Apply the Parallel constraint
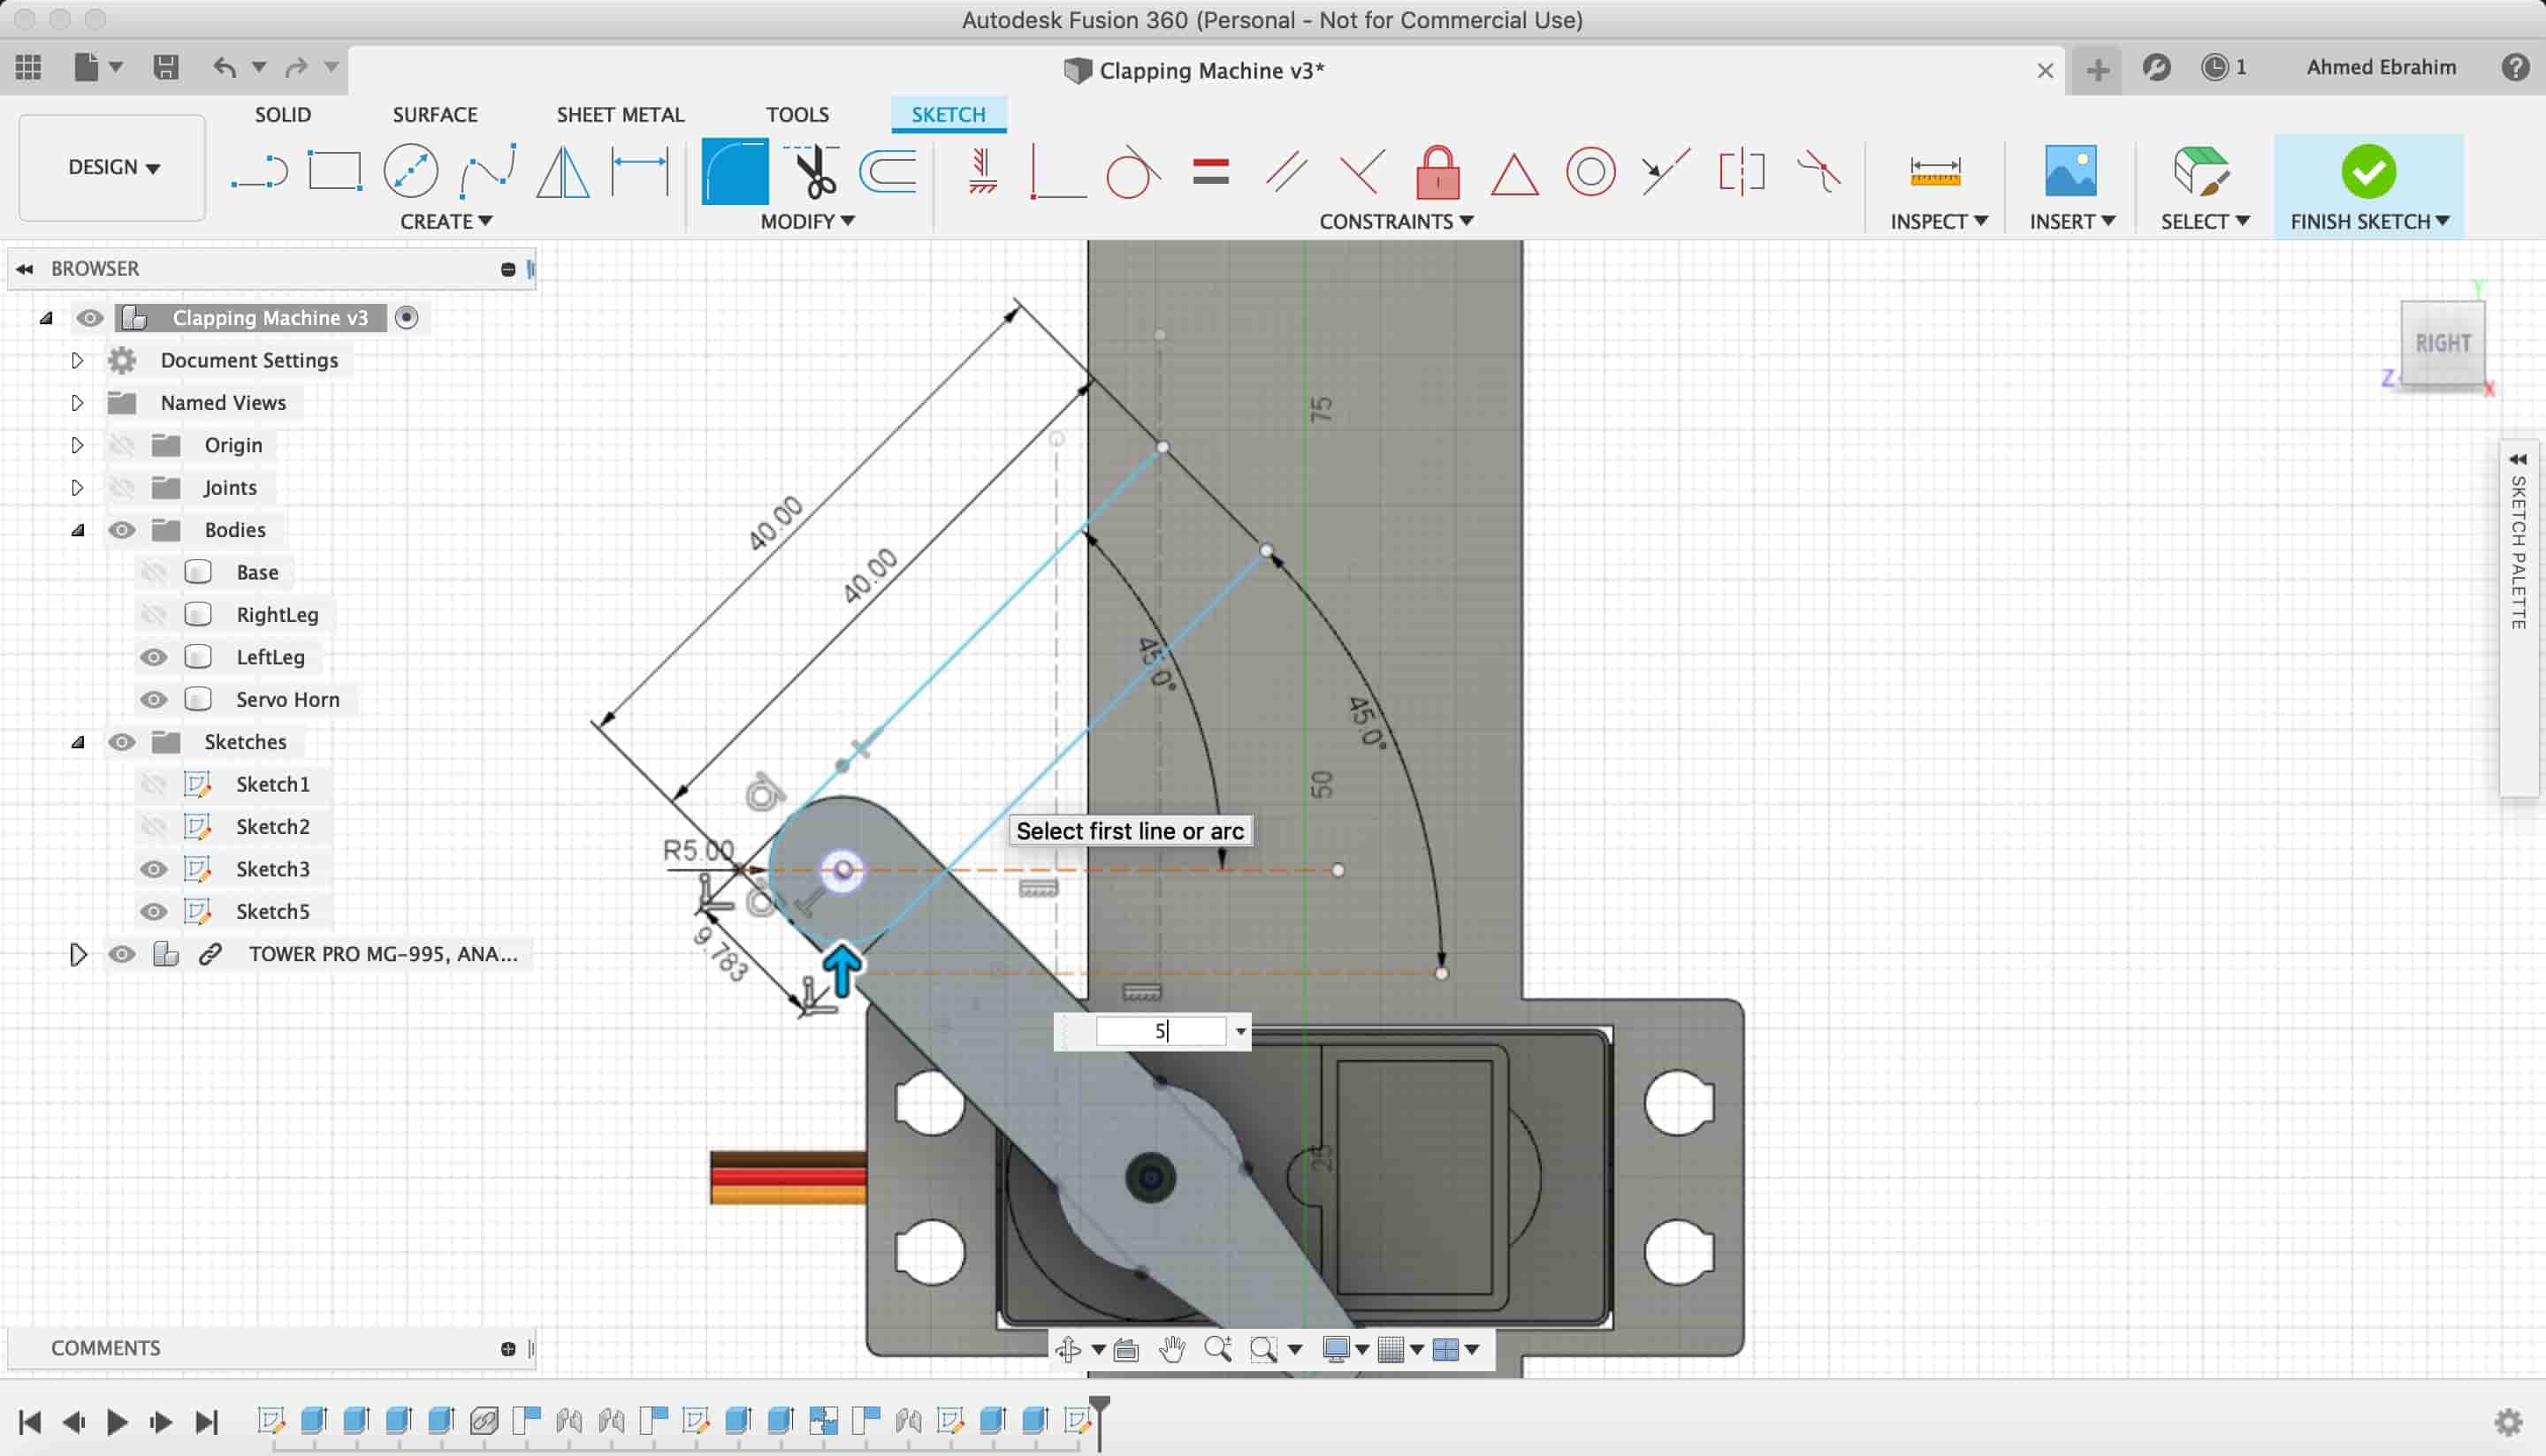The image size is (2546, 1456). (1286, 171)
